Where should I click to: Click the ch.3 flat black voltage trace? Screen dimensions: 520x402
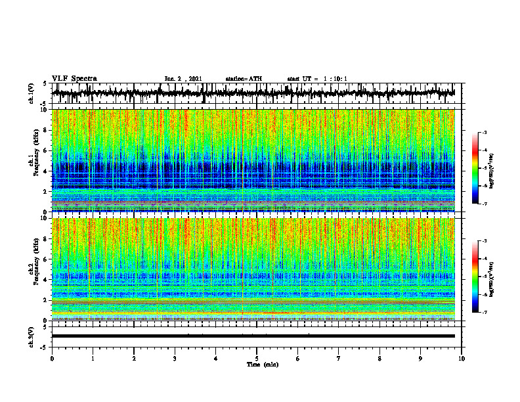(x=253, y=336)
